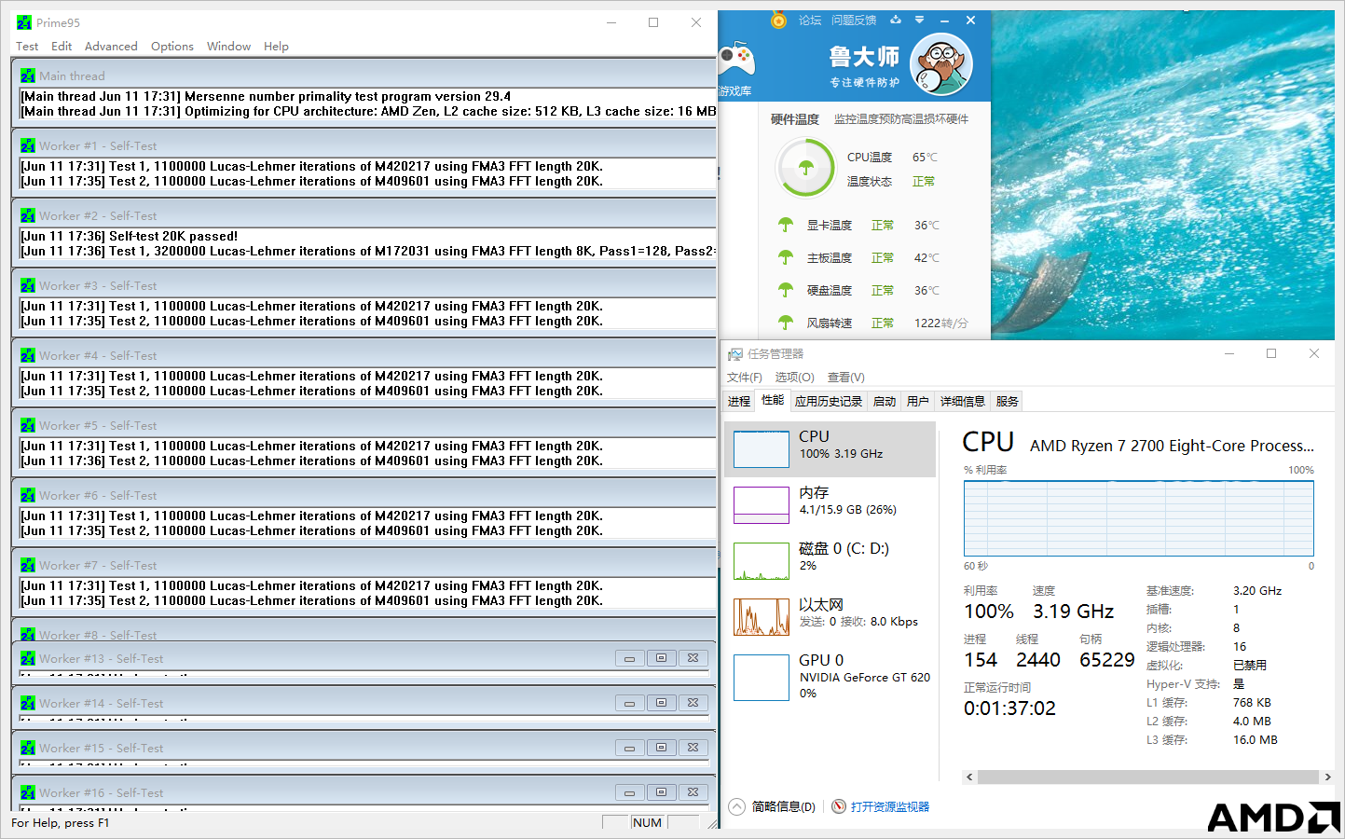Select the CPU 100% 3.19 GHz sidebar item

pos(830,449)
